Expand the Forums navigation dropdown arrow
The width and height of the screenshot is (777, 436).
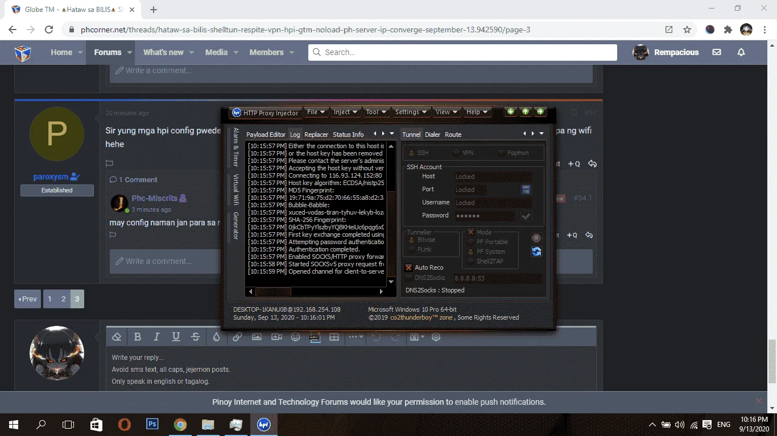pyautogui.click(x=130, y=52)
